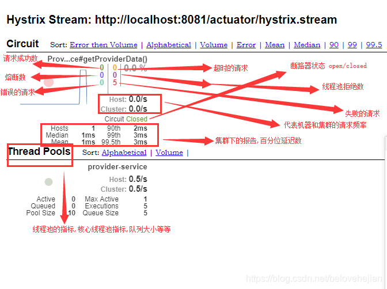Sort circuits by Volume link
Image resolution: width=387 pixels, height=289 pixels.
click(x=214, y=45)
